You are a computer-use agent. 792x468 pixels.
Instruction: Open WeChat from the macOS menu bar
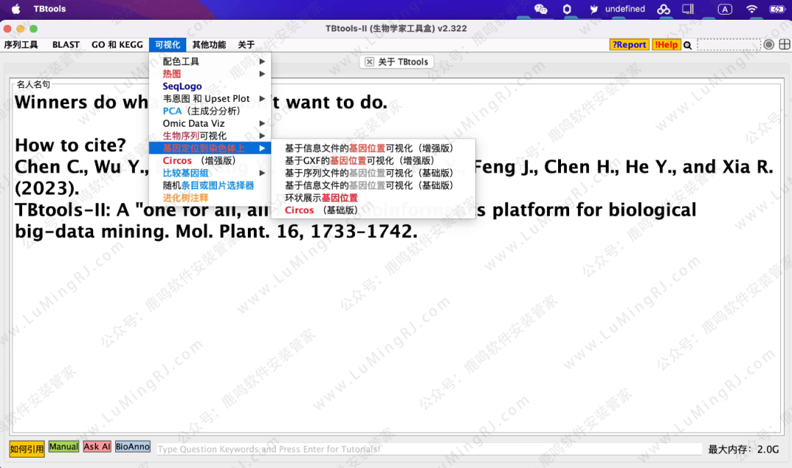541,10
